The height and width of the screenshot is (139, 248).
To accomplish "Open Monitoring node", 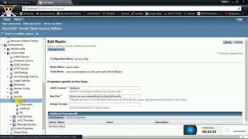I will (19, 85).
